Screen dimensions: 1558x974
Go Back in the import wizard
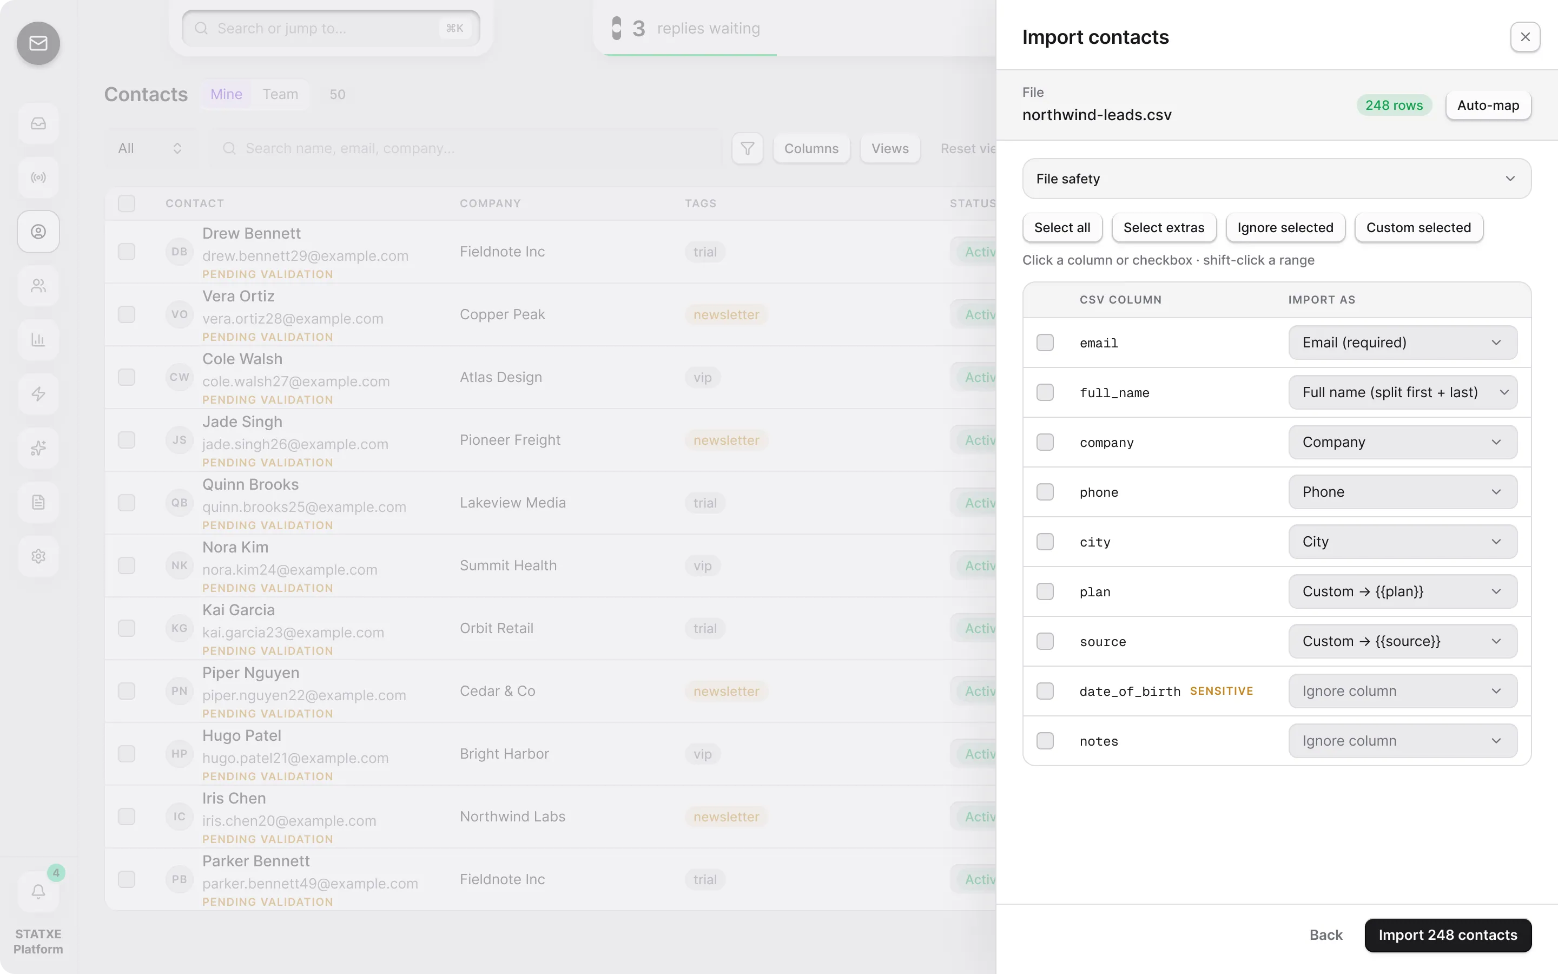point(1325,934)
